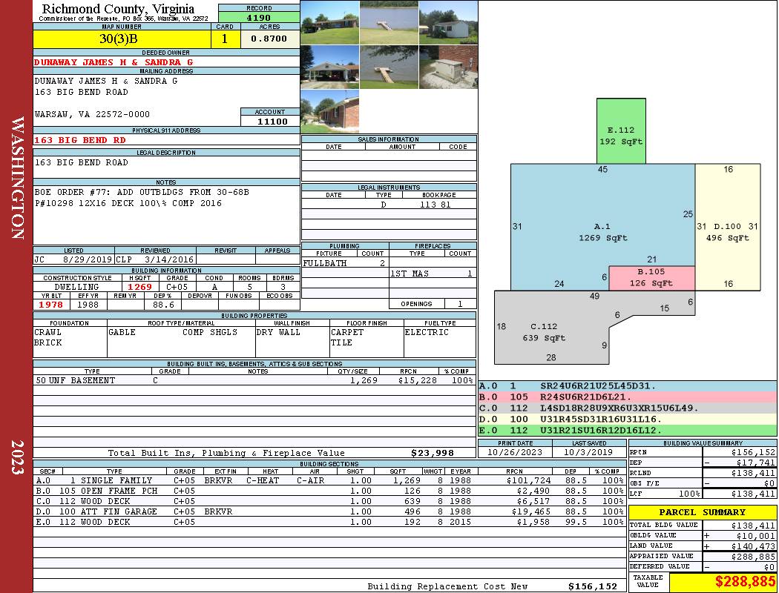Select year built value 1978
The image size is (779, 593).
tap(51, 305)
